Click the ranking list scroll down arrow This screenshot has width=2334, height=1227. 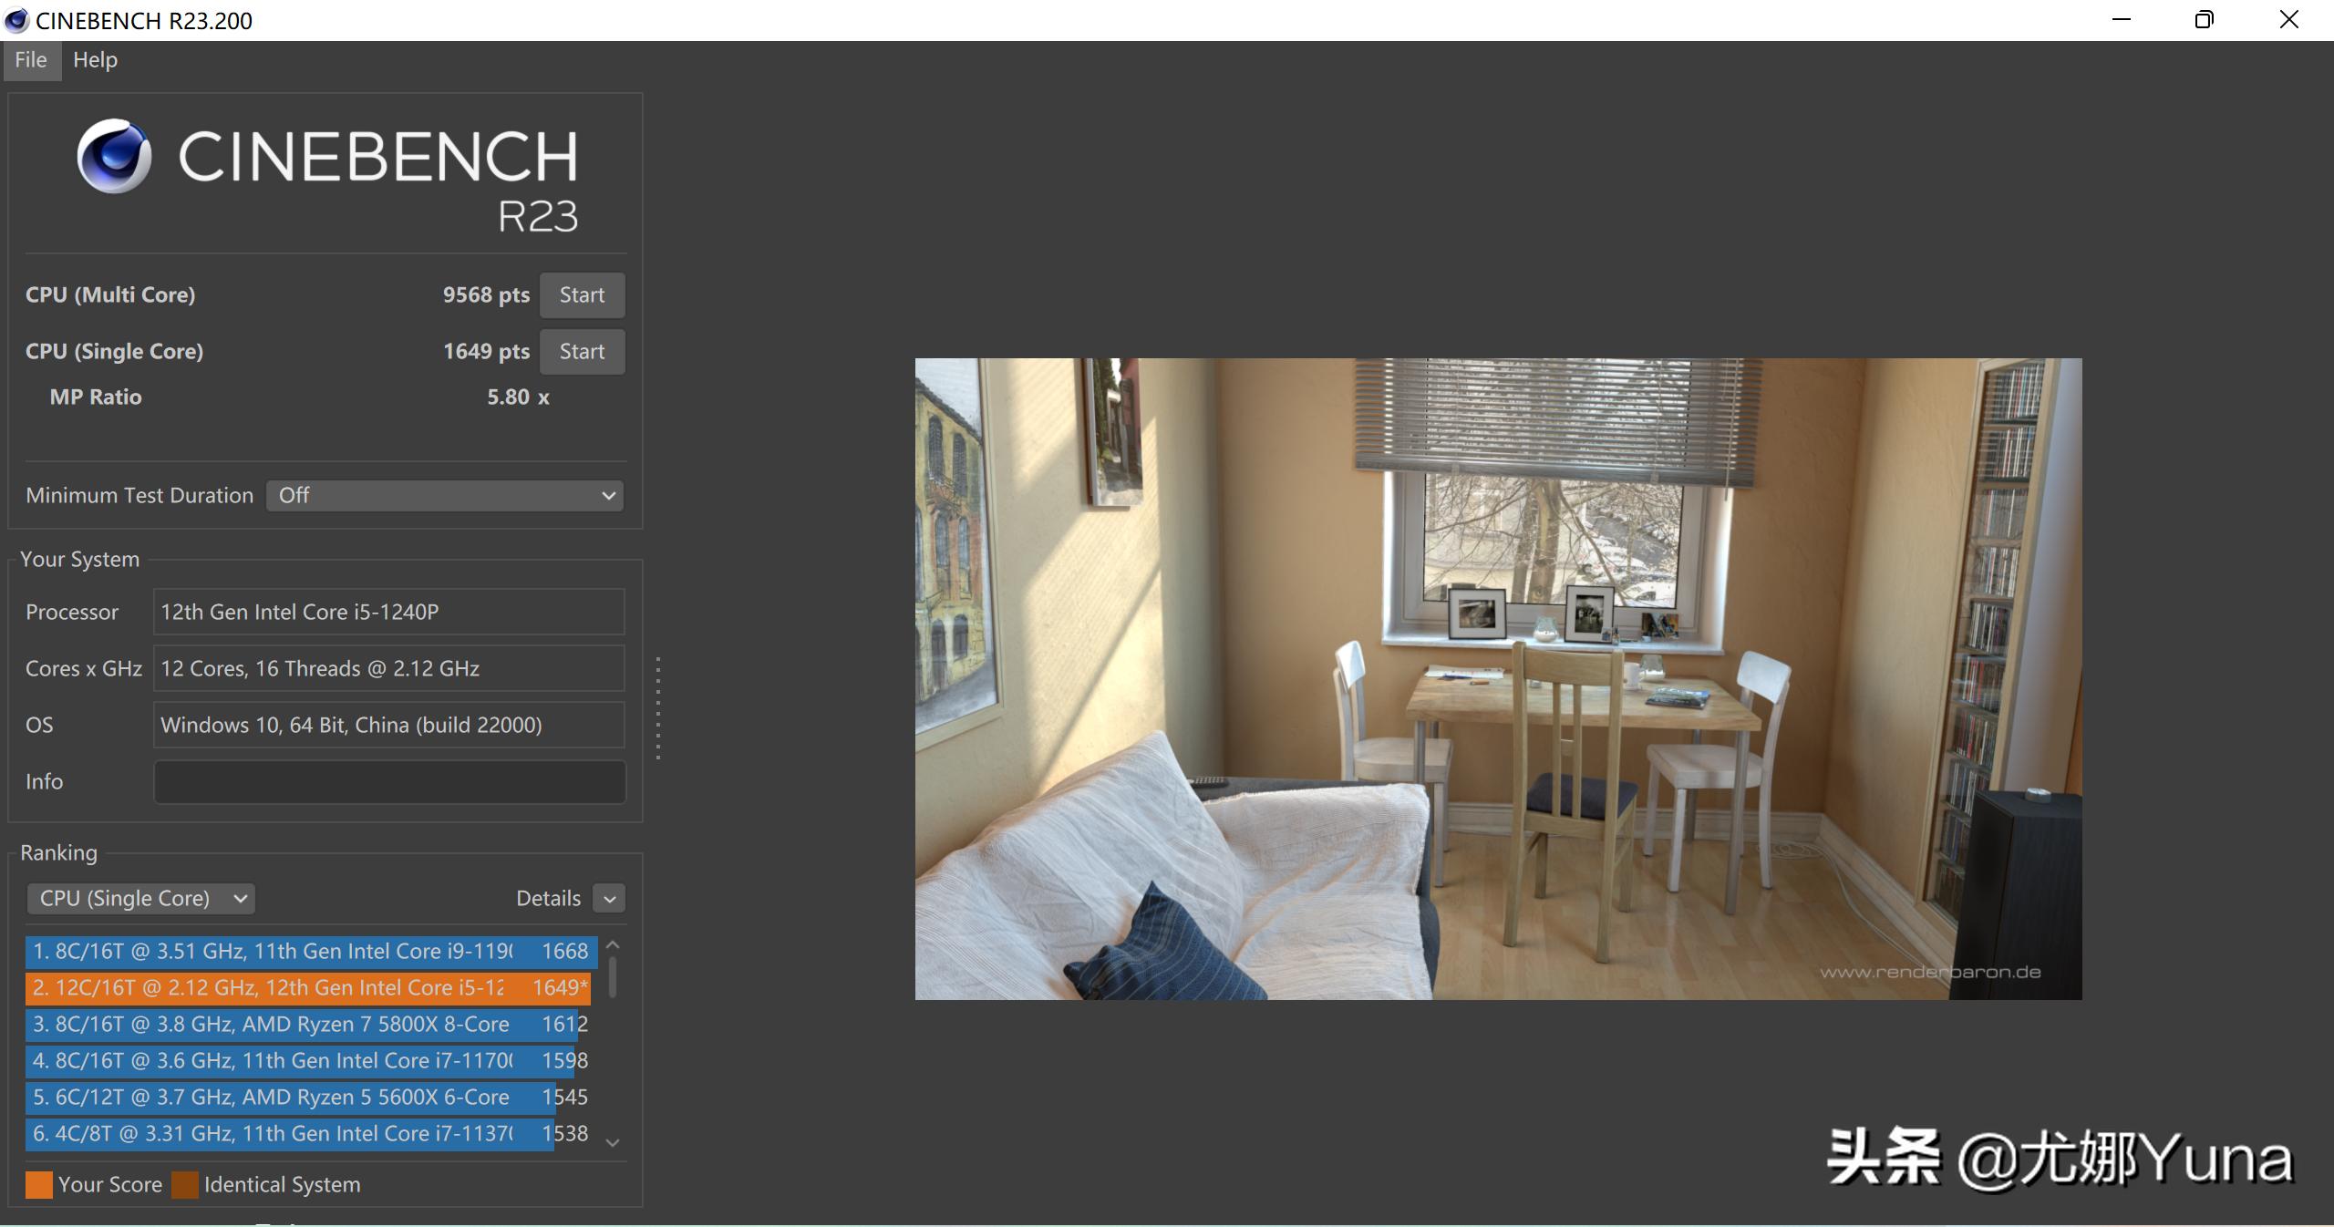tap(613, 1142)
